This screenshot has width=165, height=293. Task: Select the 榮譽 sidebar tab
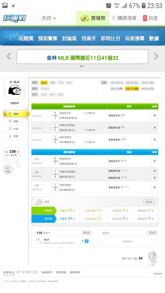coord(16,136)
